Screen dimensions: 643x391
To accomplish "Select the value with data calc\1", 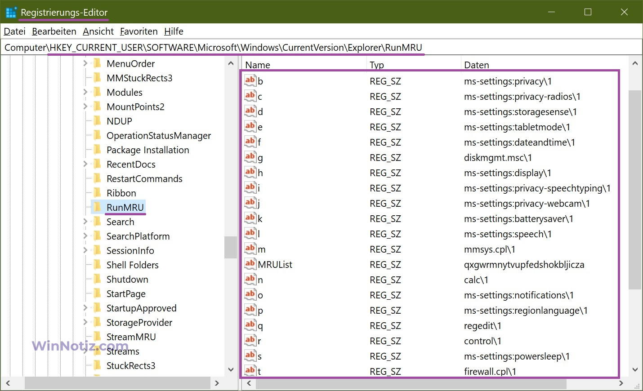I will pyautogui.click(x=476, y=280).
